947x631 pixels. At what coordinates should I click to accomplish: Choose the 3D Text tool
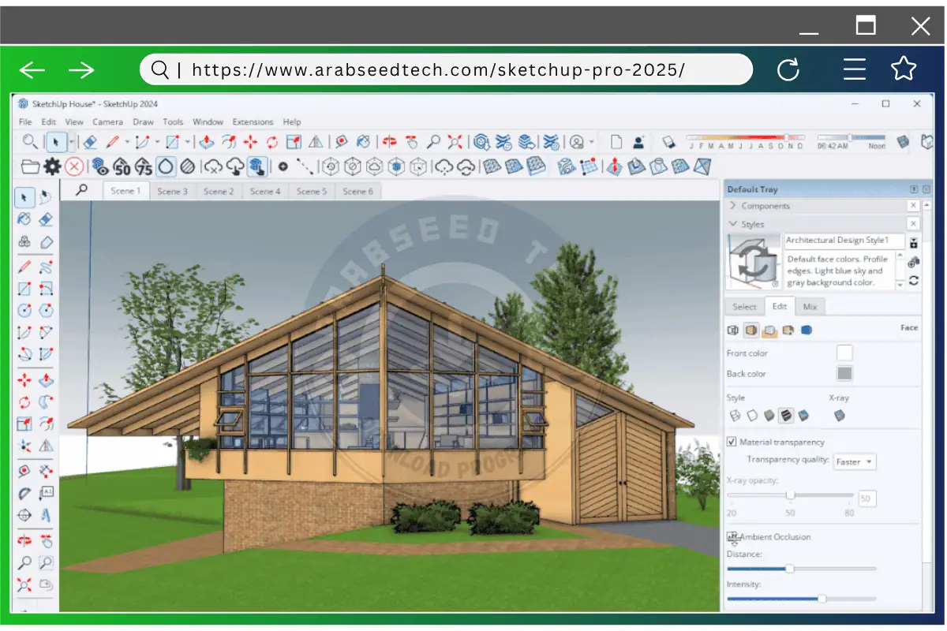46,515
